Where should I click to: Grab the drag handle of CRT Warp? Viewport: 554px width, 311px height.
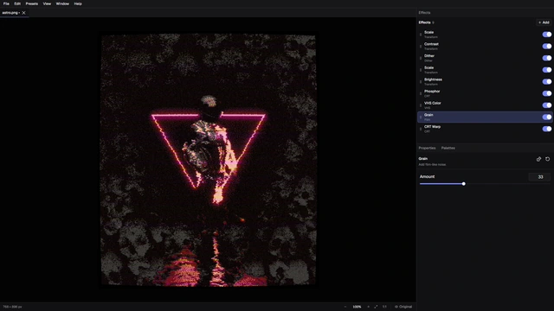pos(421,129)
